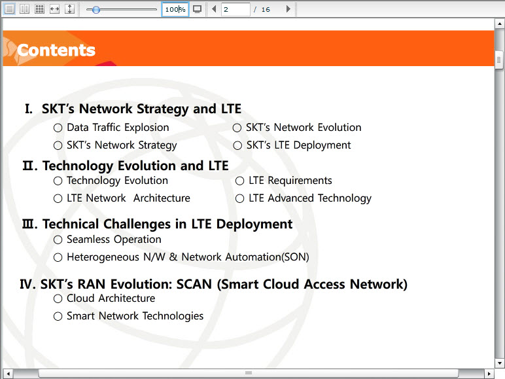Open full screen presentation mode icon

point(197,9)
